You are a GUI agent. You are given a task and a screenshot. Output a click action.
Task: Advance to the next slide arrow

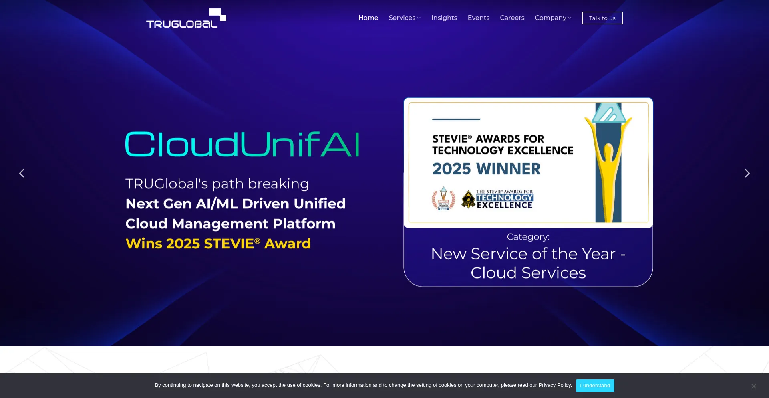coord(747,173)
